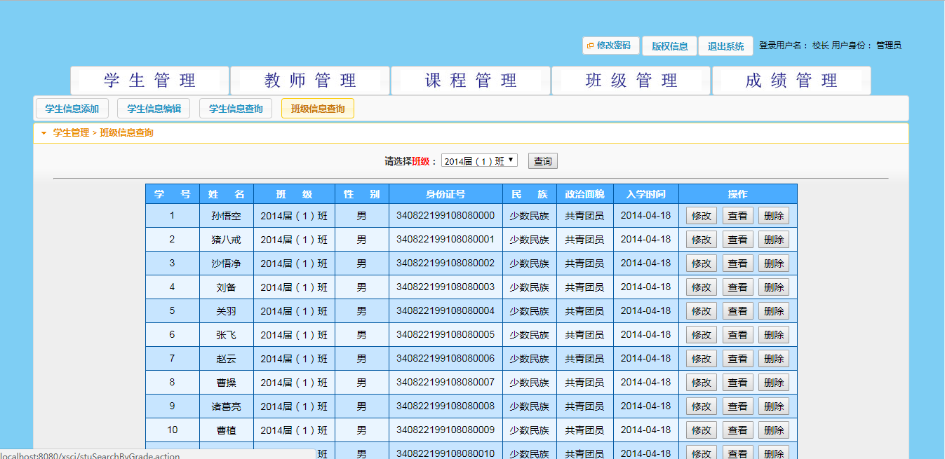The image size is (945, 459).
Task: Click the 政治面貌 column header
Action: (x=584, y=194)
